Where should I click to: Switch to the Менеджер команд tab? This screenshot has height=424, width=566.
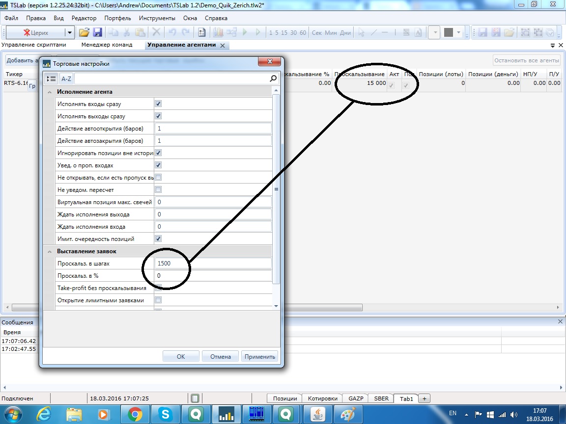(x=107, y=45)
